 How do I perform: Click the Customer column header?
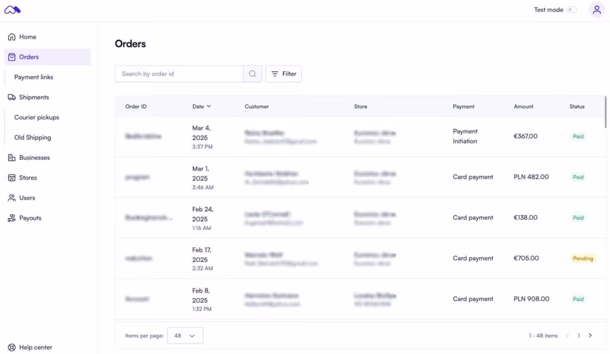[257, 107]
